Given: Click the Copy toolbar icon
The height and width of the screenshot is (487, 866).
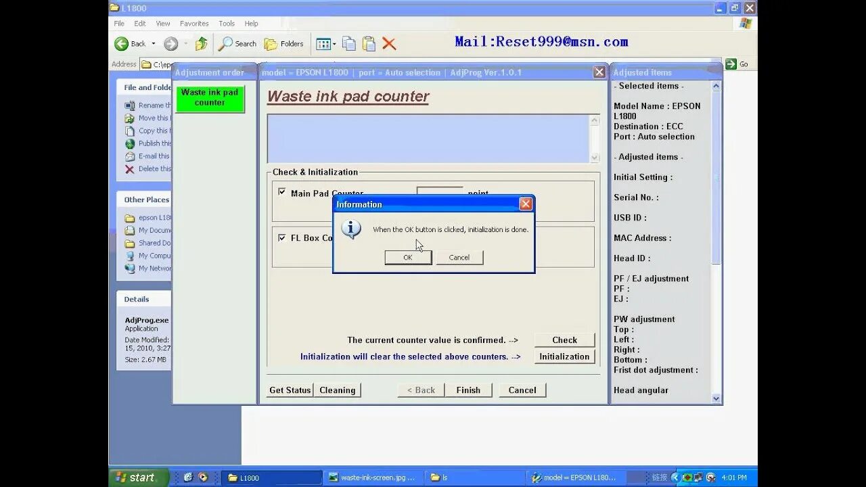Looking at the screenshot, I should pyautogui.click(x=349, y=44).
